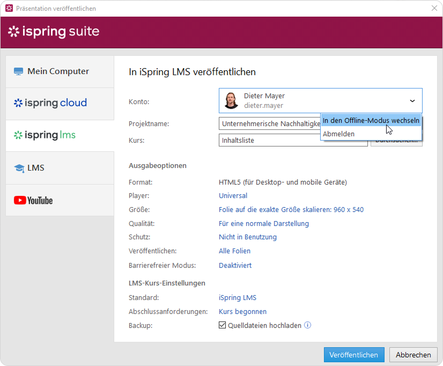
Task: Open the Nicht in Benutzung protection link
Action: click(x=247, y=237)
